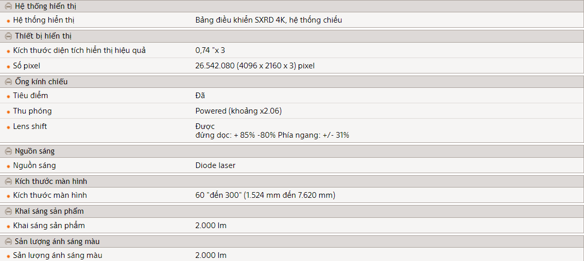Click the Powered (khoảng x2.06) zoom value
584x261 pixels.
coord(238,111)
